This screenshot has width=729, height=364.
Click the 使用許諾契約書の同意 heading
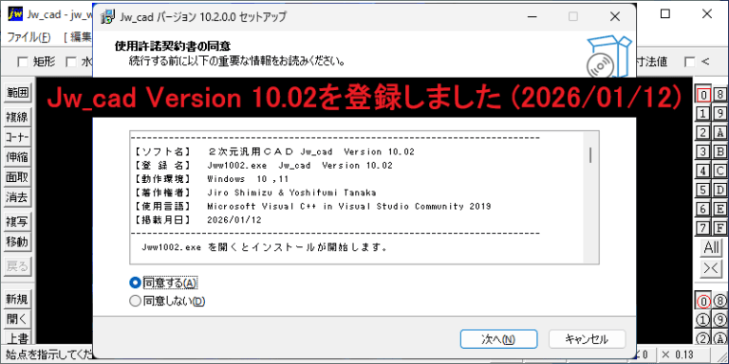173,46
